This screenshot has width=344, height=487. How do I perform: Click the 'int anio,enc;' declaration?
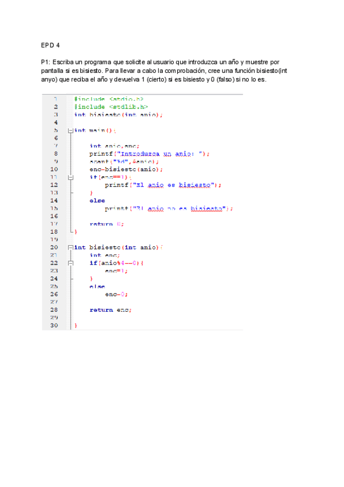coord(115,146)
